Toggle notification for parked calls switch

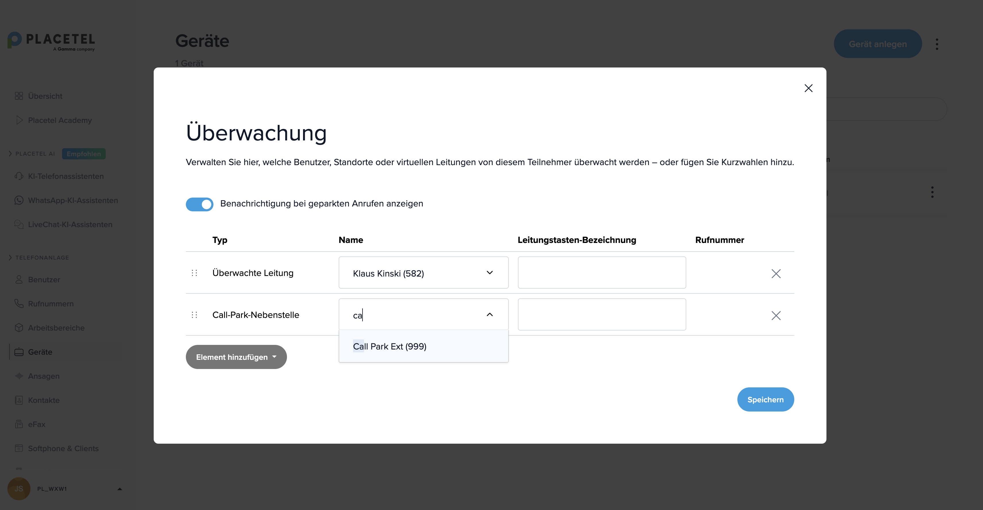pos(199,204)
